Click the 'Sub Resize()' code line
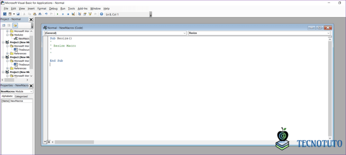Image resolution: width=346 pixels, height=155 pixels. tap(61, 38)
